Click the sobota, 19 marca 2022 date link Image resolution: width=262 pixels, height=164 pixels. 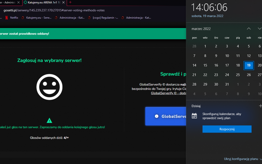tap(207, 16)
